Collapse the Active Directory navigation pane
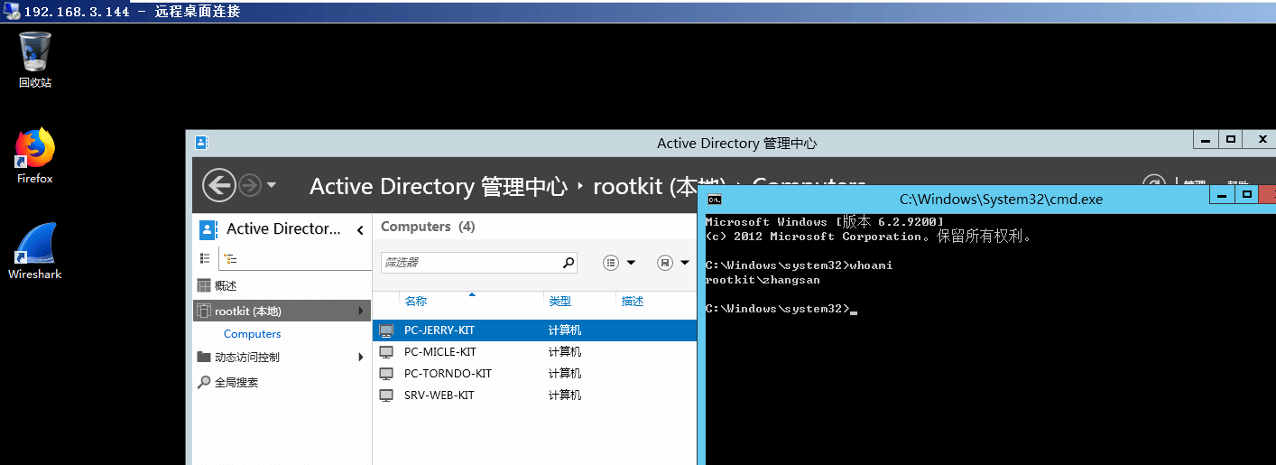The image size is (1276, 465). (x=360, y=230)
